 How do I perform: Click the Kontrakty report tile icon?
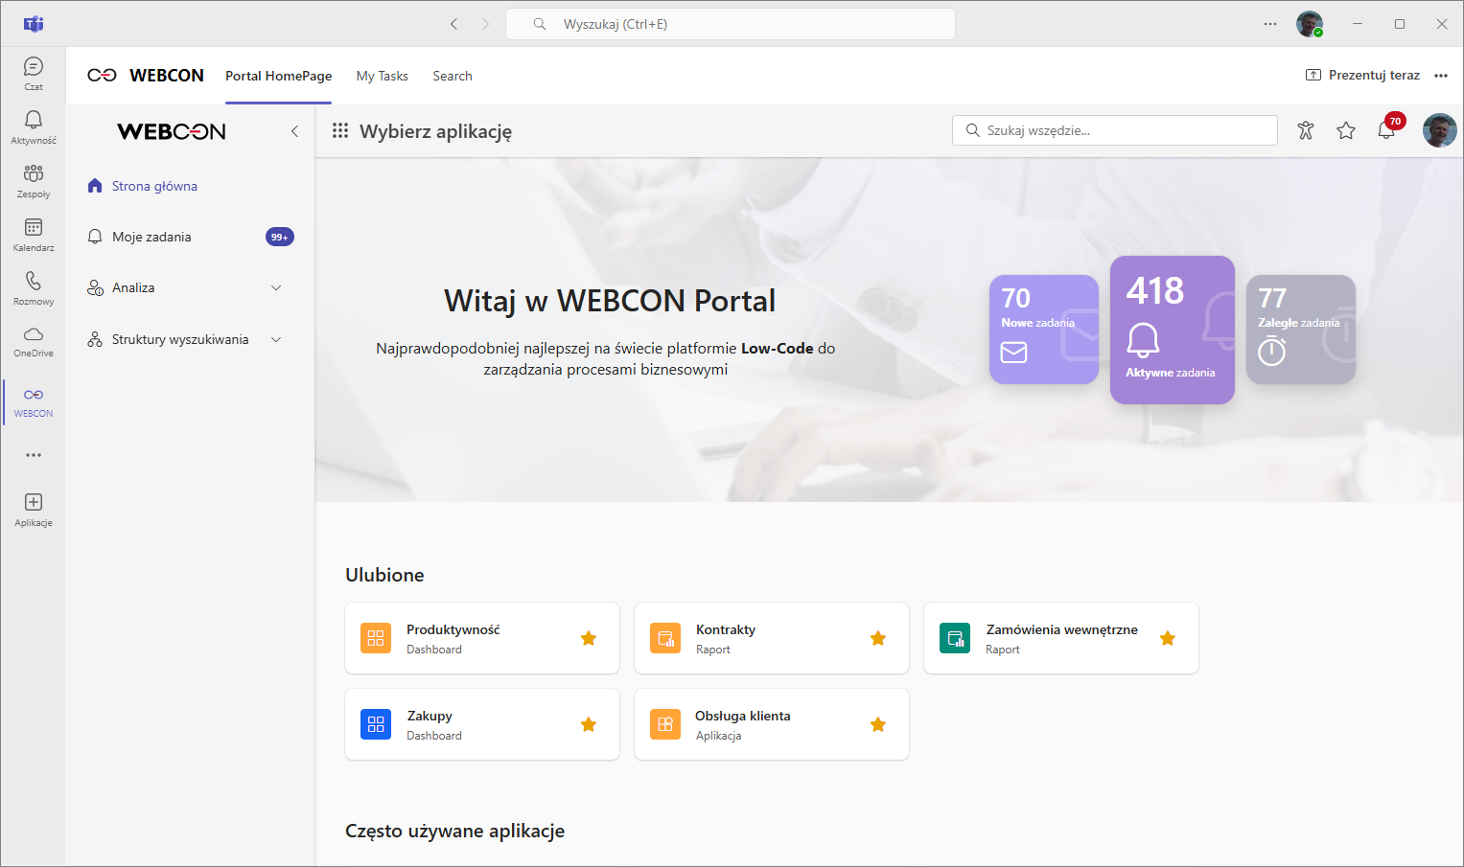click(665, 638)
